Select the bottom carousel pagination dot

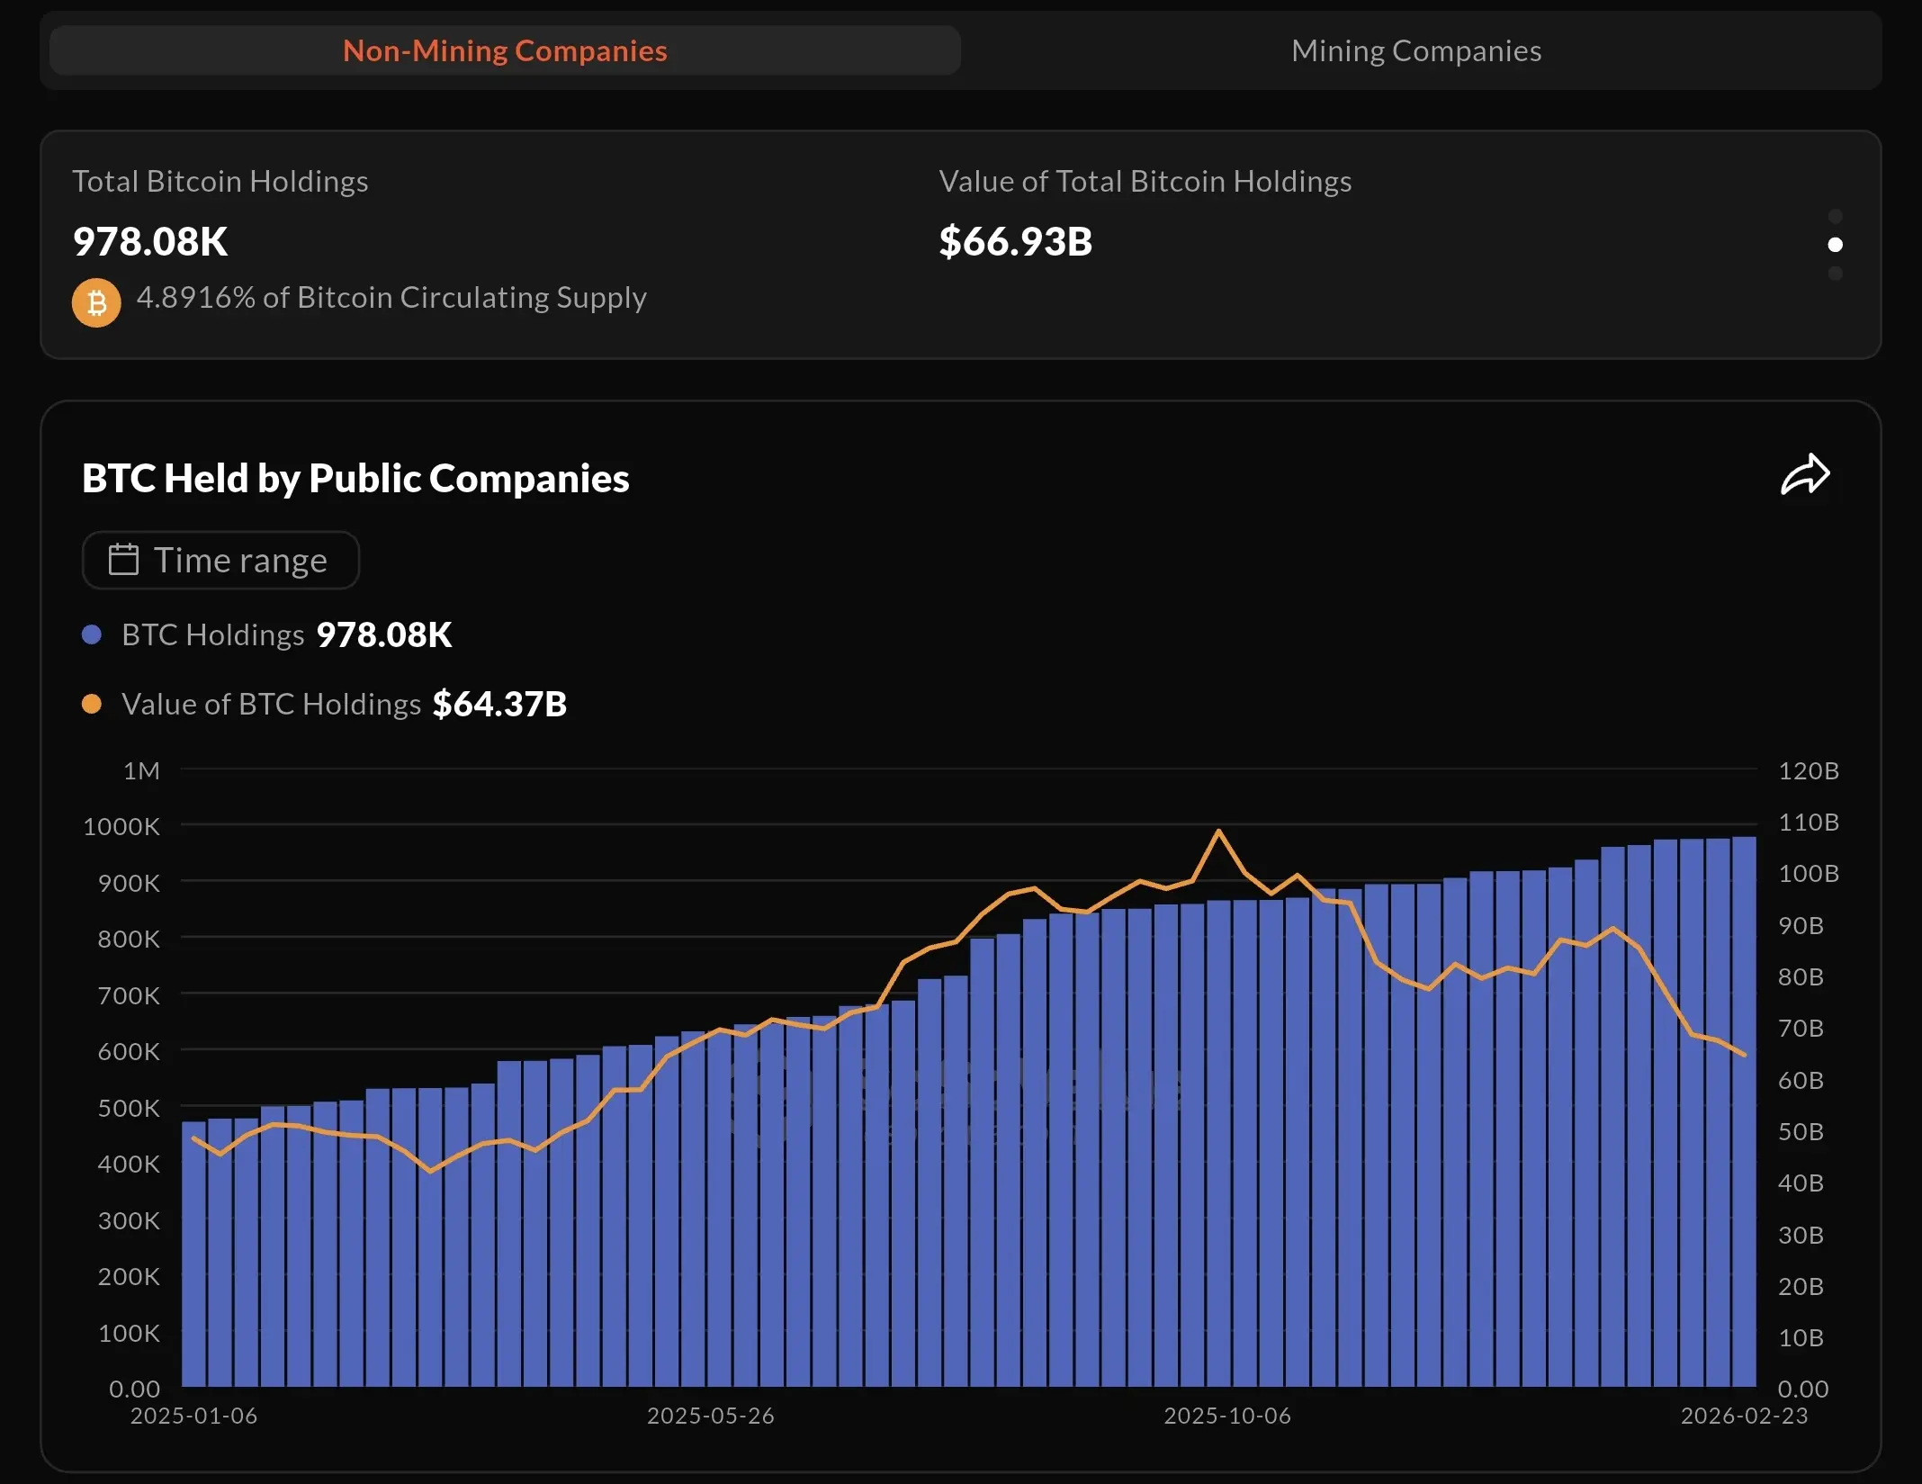coord(1836,274)
